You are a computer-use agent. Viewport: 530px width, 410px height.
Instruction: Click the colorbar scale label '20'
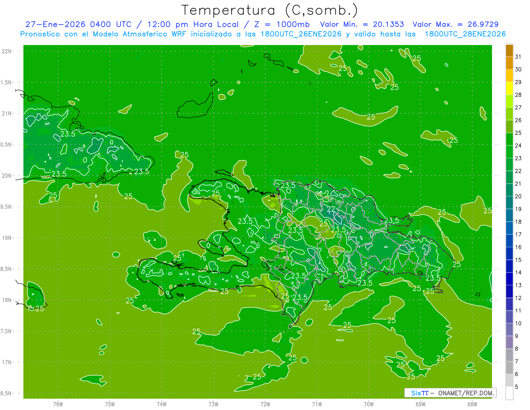point(518,196)
